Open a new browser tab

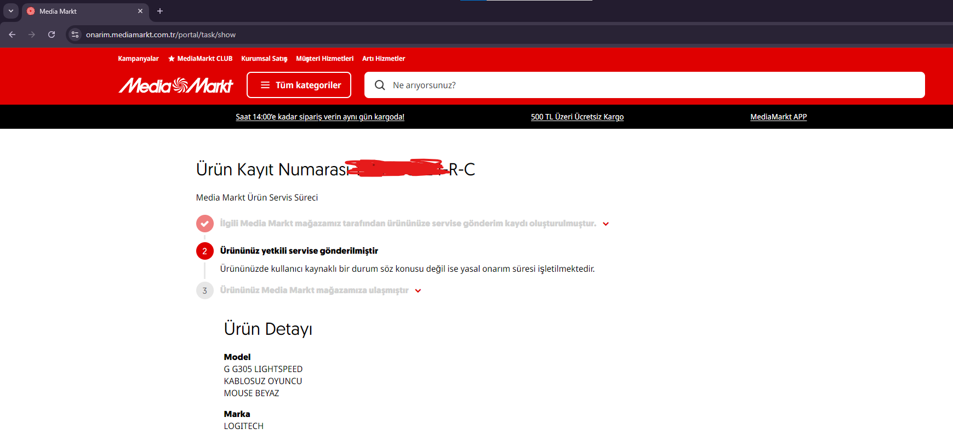click(x=160, y=11)
